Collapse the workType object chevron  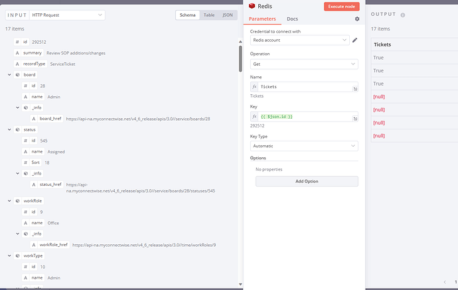(9, 256)
